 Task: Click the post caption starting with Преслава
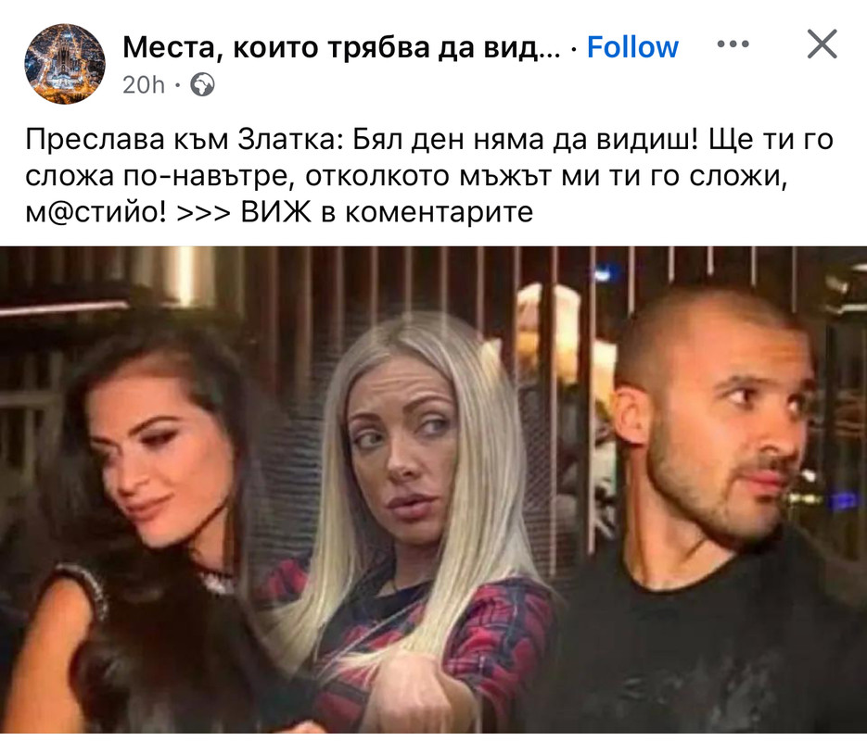(x=429, y=176)
